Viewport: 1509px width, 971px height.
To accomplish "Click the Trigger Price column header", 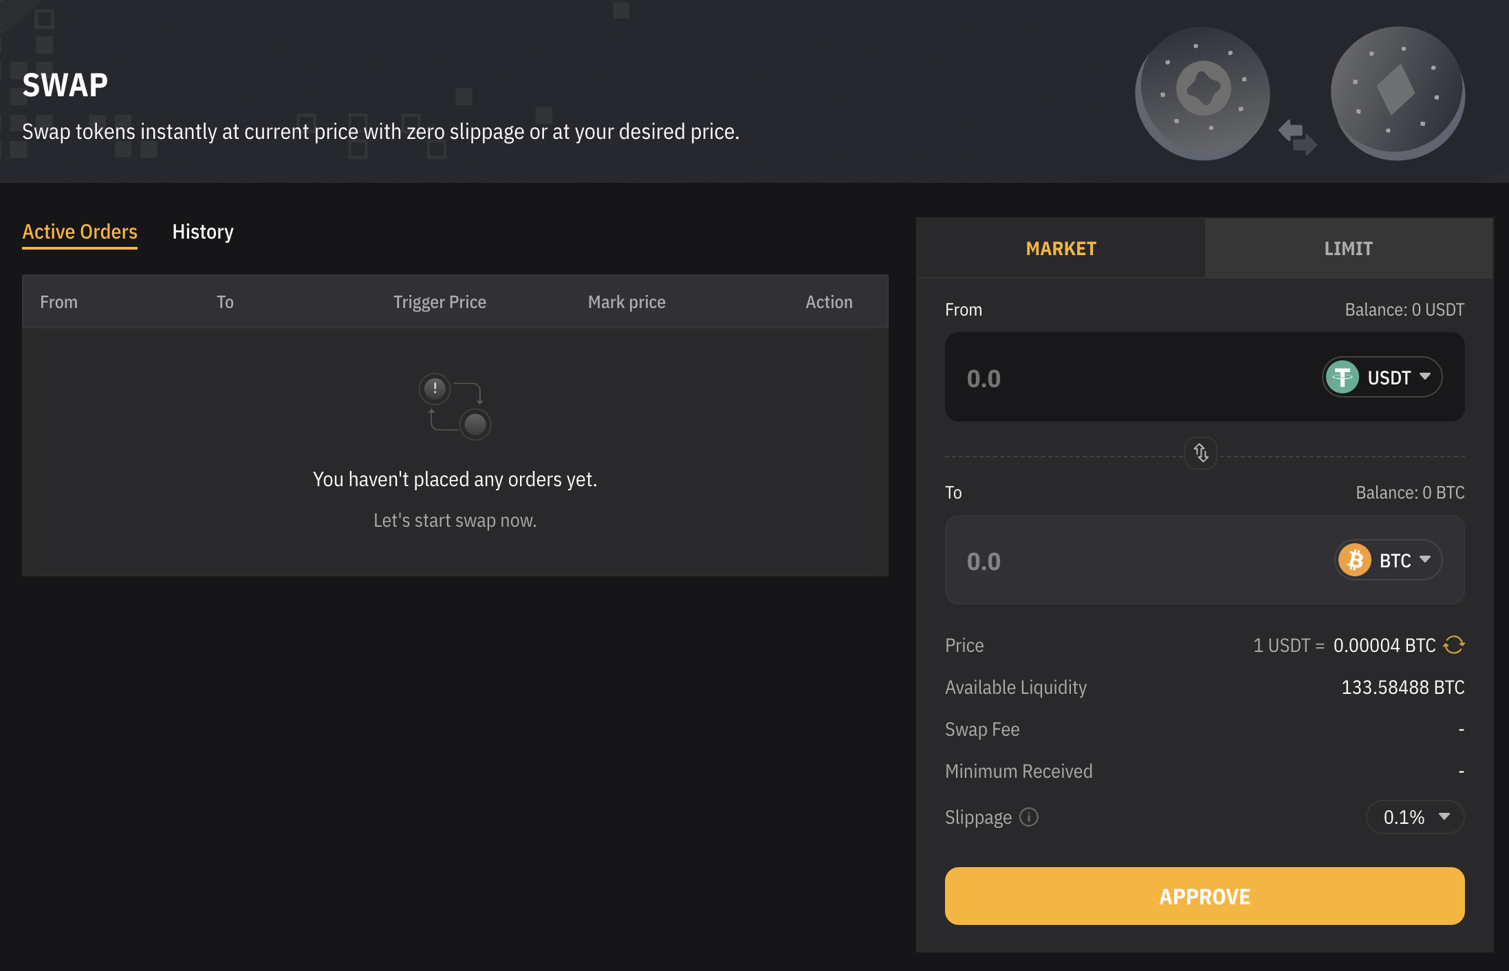I will click(x=439, y=302).
